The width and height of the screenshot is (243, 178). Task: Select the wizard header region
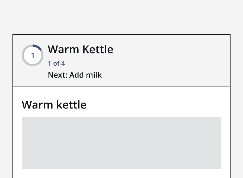121,60
